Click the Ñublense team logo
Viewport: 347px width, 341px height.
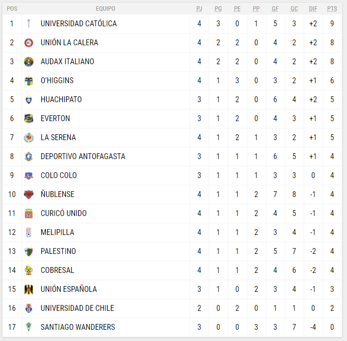(29, 194)
